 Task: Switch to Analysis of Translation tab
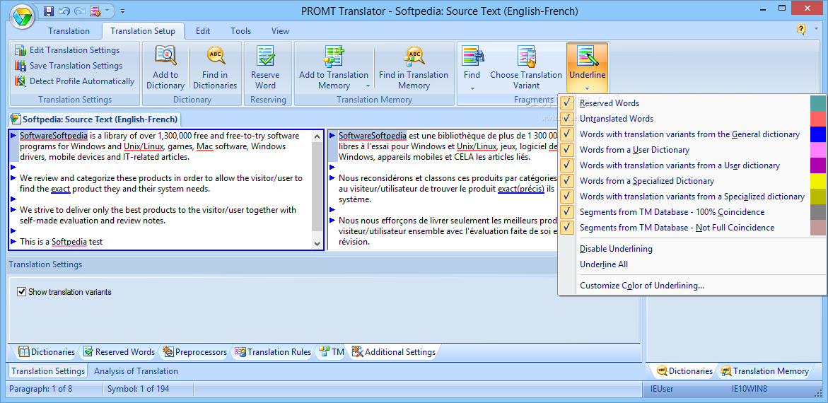[x=136, y=371]
